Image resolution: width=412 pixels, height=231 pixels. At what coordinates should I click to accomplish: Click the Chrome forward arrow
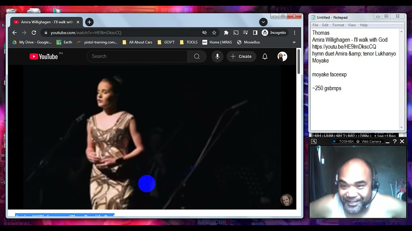click(x=24, y=32)
